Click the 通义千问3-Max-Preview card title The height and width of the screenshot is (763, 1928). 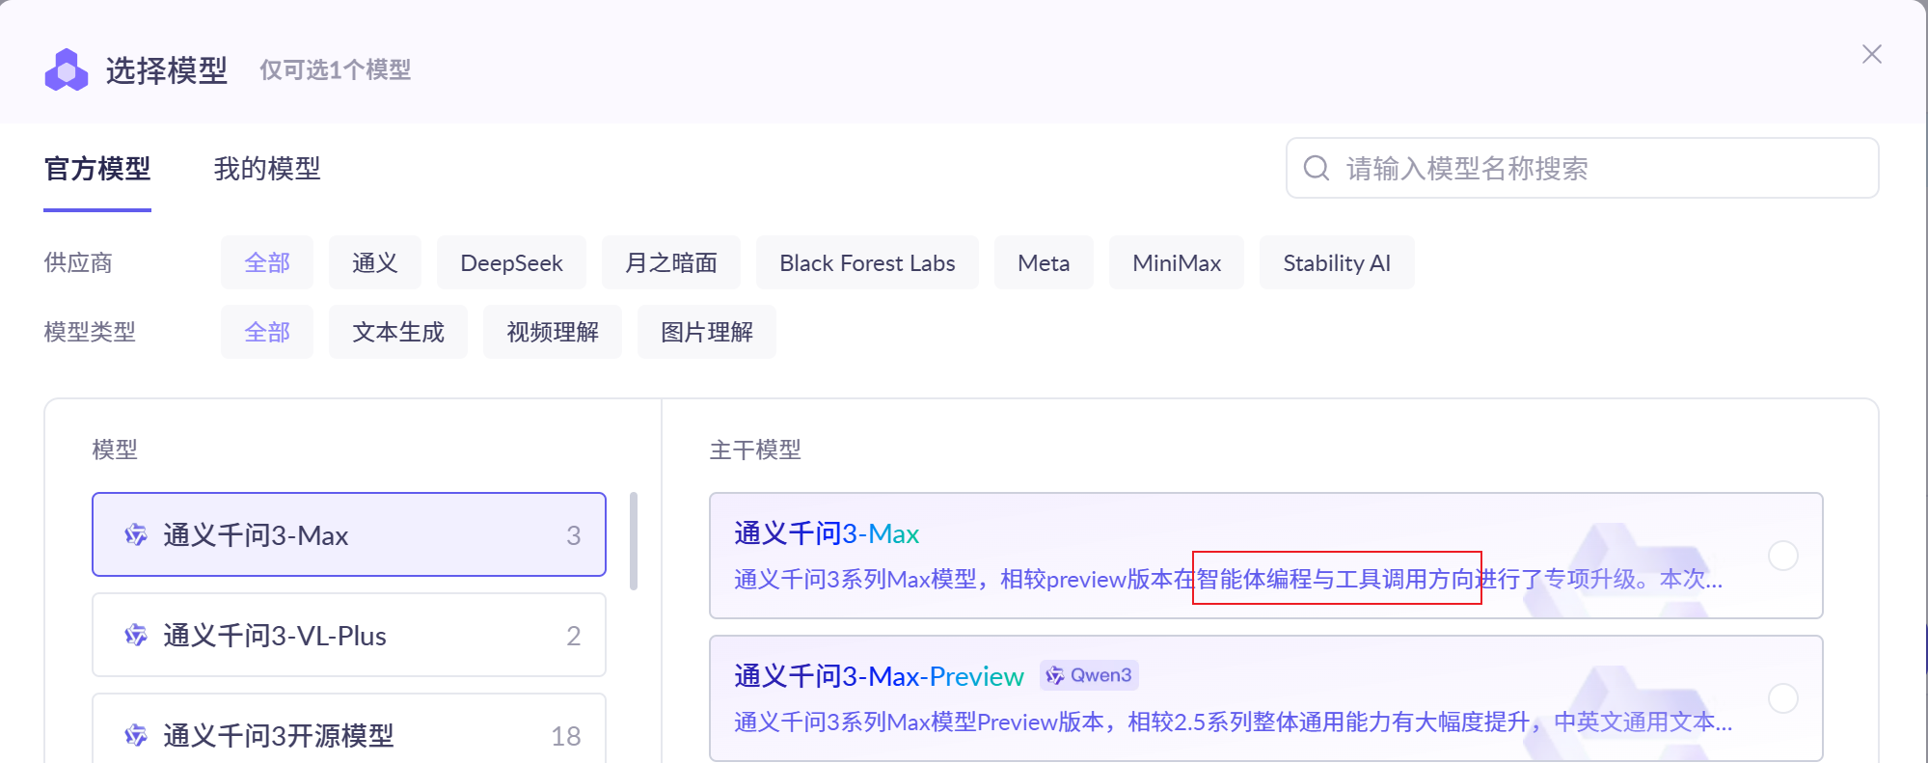[879, 676]
